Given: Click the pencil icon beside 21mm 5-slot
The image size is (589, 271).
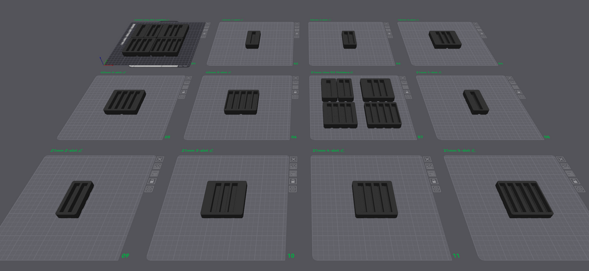Looking at the screenshot, I should 473,150.
